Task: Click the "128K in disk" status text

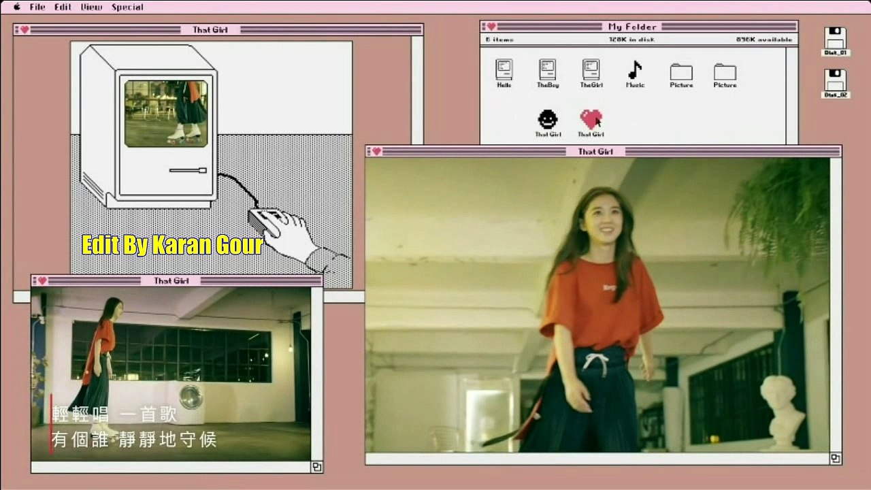Action: click(632, 39)
